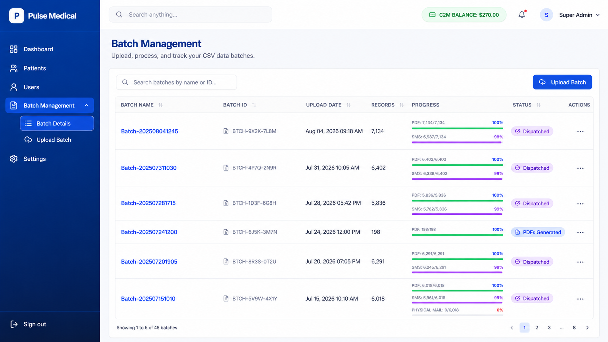Screen dimensions: 608x342
Task: Open actions menu for Batch-202507311030
Action: click(x=580, y=168)
